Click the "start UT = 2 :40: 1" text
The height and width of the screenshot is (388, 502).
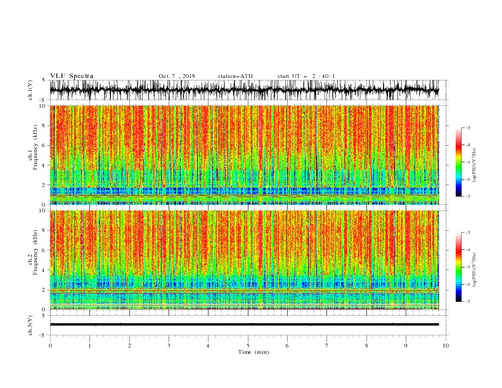coord(306,76)
